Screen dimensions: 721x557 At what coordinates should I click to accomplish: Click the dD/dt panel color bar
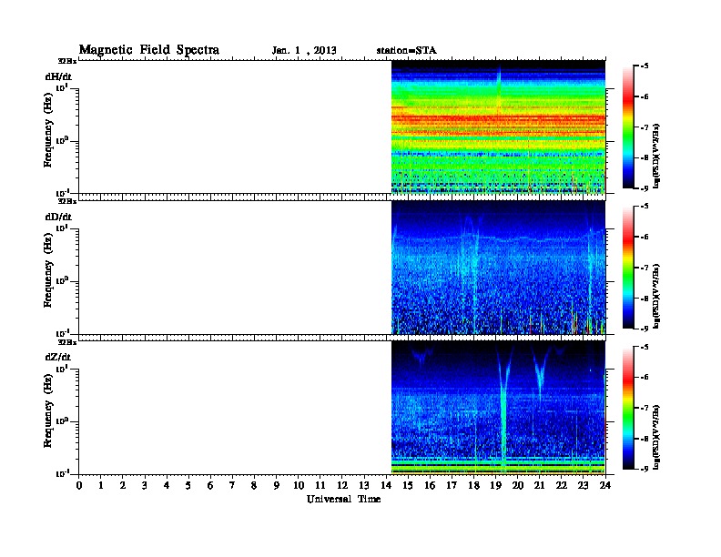628,267
